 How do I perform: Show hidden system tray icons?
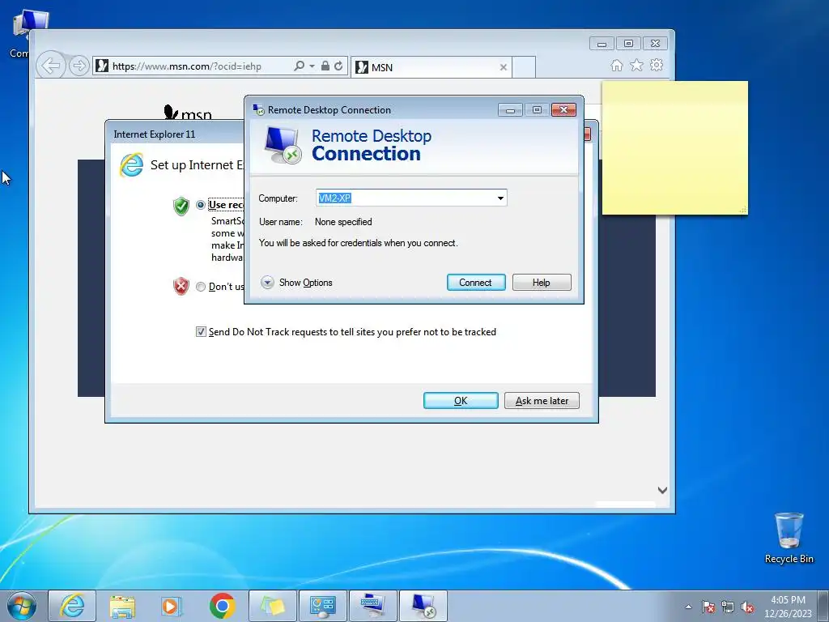pos(688,607)
